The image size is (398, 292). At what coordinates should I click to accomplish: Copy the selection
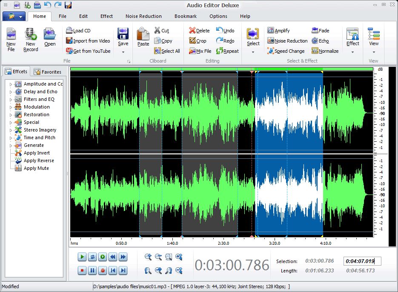(163, 41)
